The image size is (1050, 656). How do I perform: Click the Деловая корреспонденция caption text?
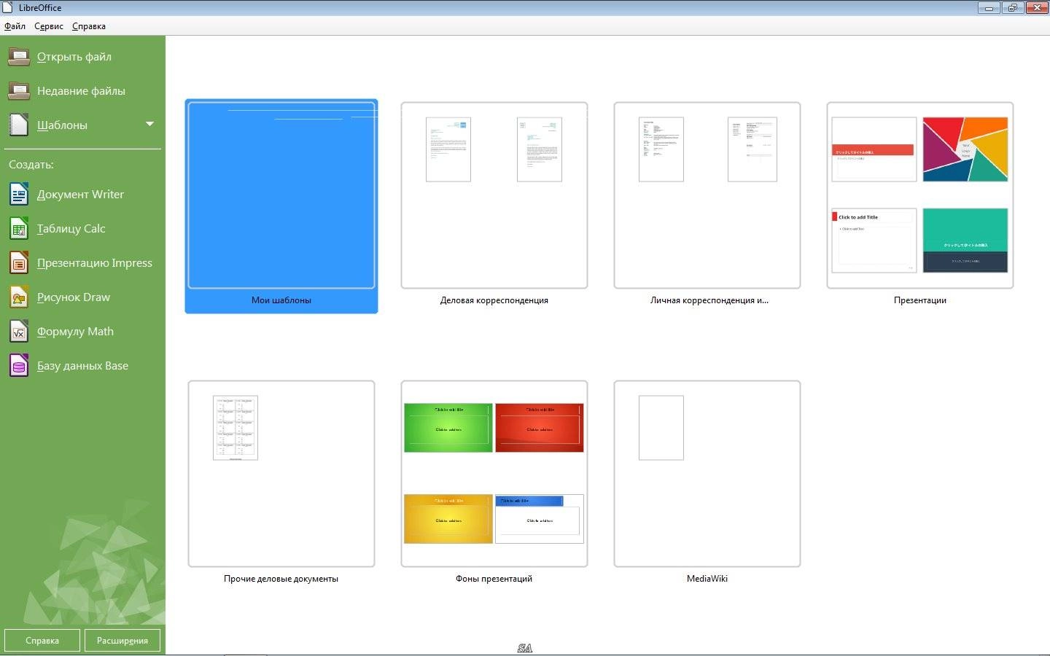(494, 300)
